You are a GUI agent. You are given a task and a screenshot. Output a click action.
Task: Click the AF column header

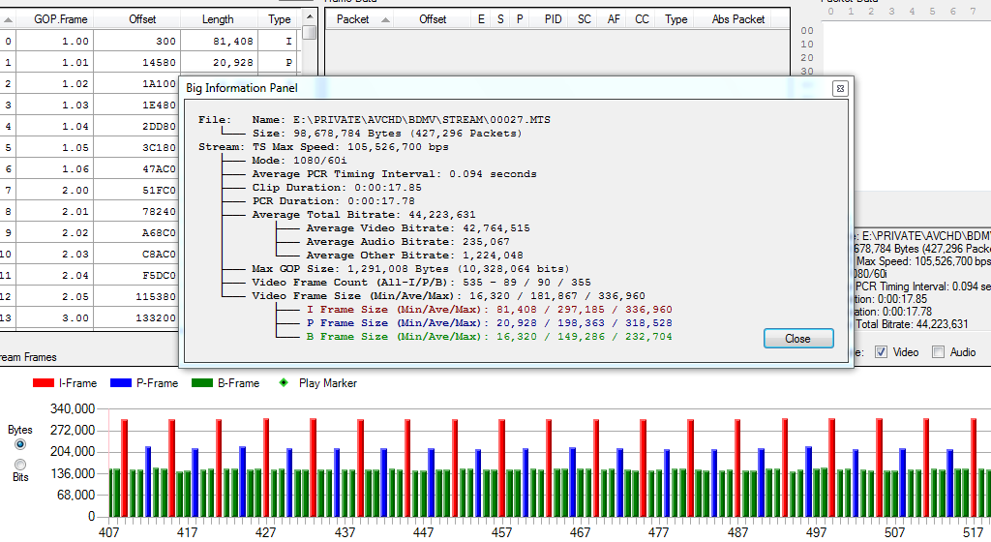(613, 19)
